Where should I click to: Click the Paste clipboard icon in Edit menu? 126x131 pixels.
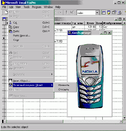pos(10,31)
